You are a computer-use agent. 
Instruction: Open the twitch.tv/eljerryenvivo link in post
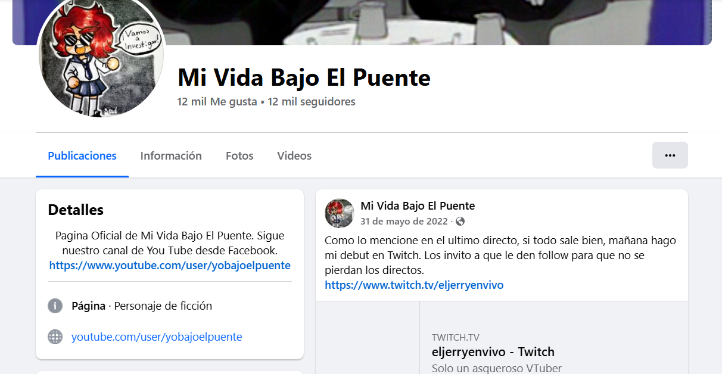click(x=414, y=285)
